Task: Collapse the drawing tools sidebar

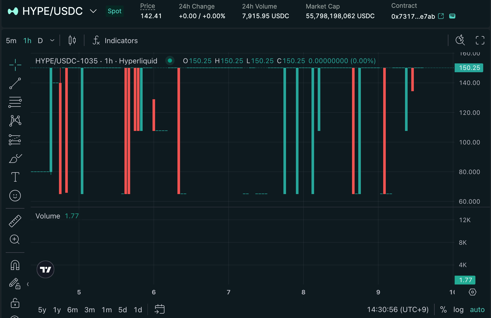Action: pyautogui.click(x=28, y=284)
